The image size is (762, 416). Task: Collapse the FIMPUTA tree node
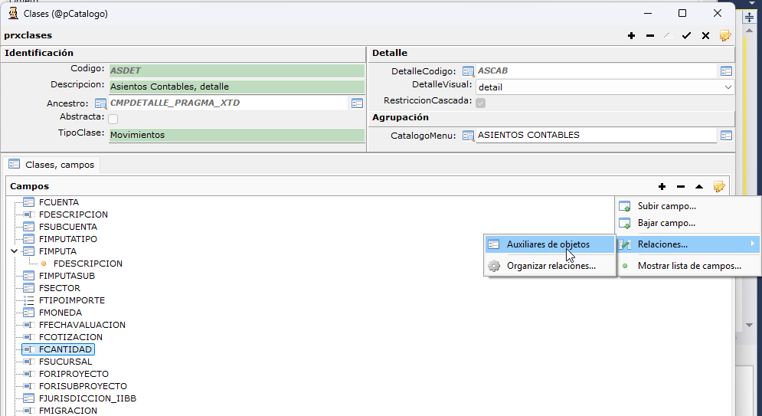(x=14, y=251)
